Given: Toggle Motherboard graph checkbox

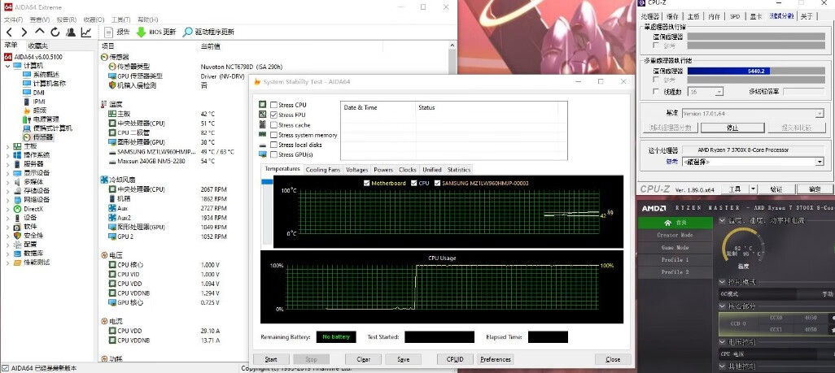Looking at the screenshot, I should pyautogui.click(x=366, y=183).
